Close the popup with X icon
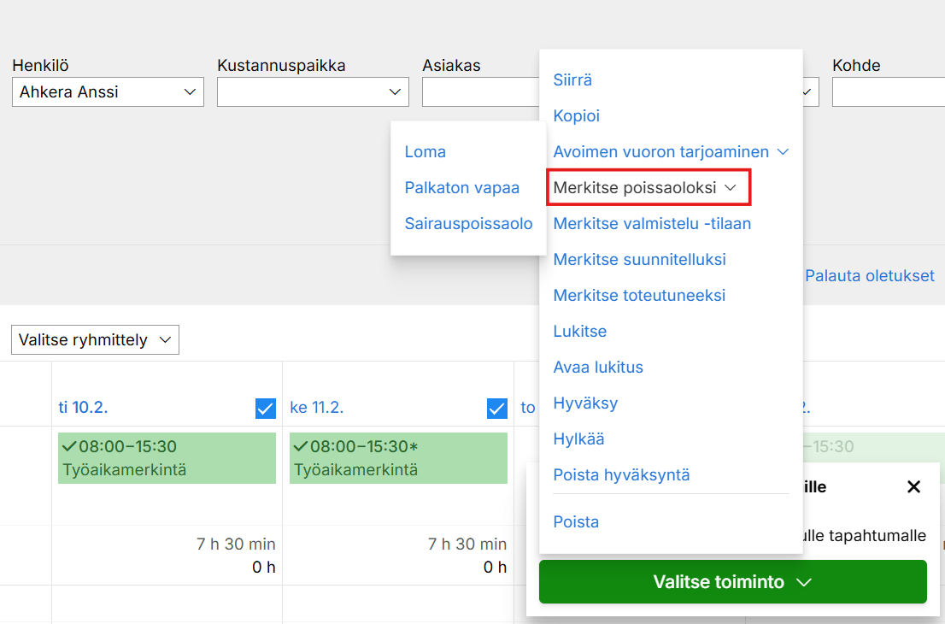 913,487
